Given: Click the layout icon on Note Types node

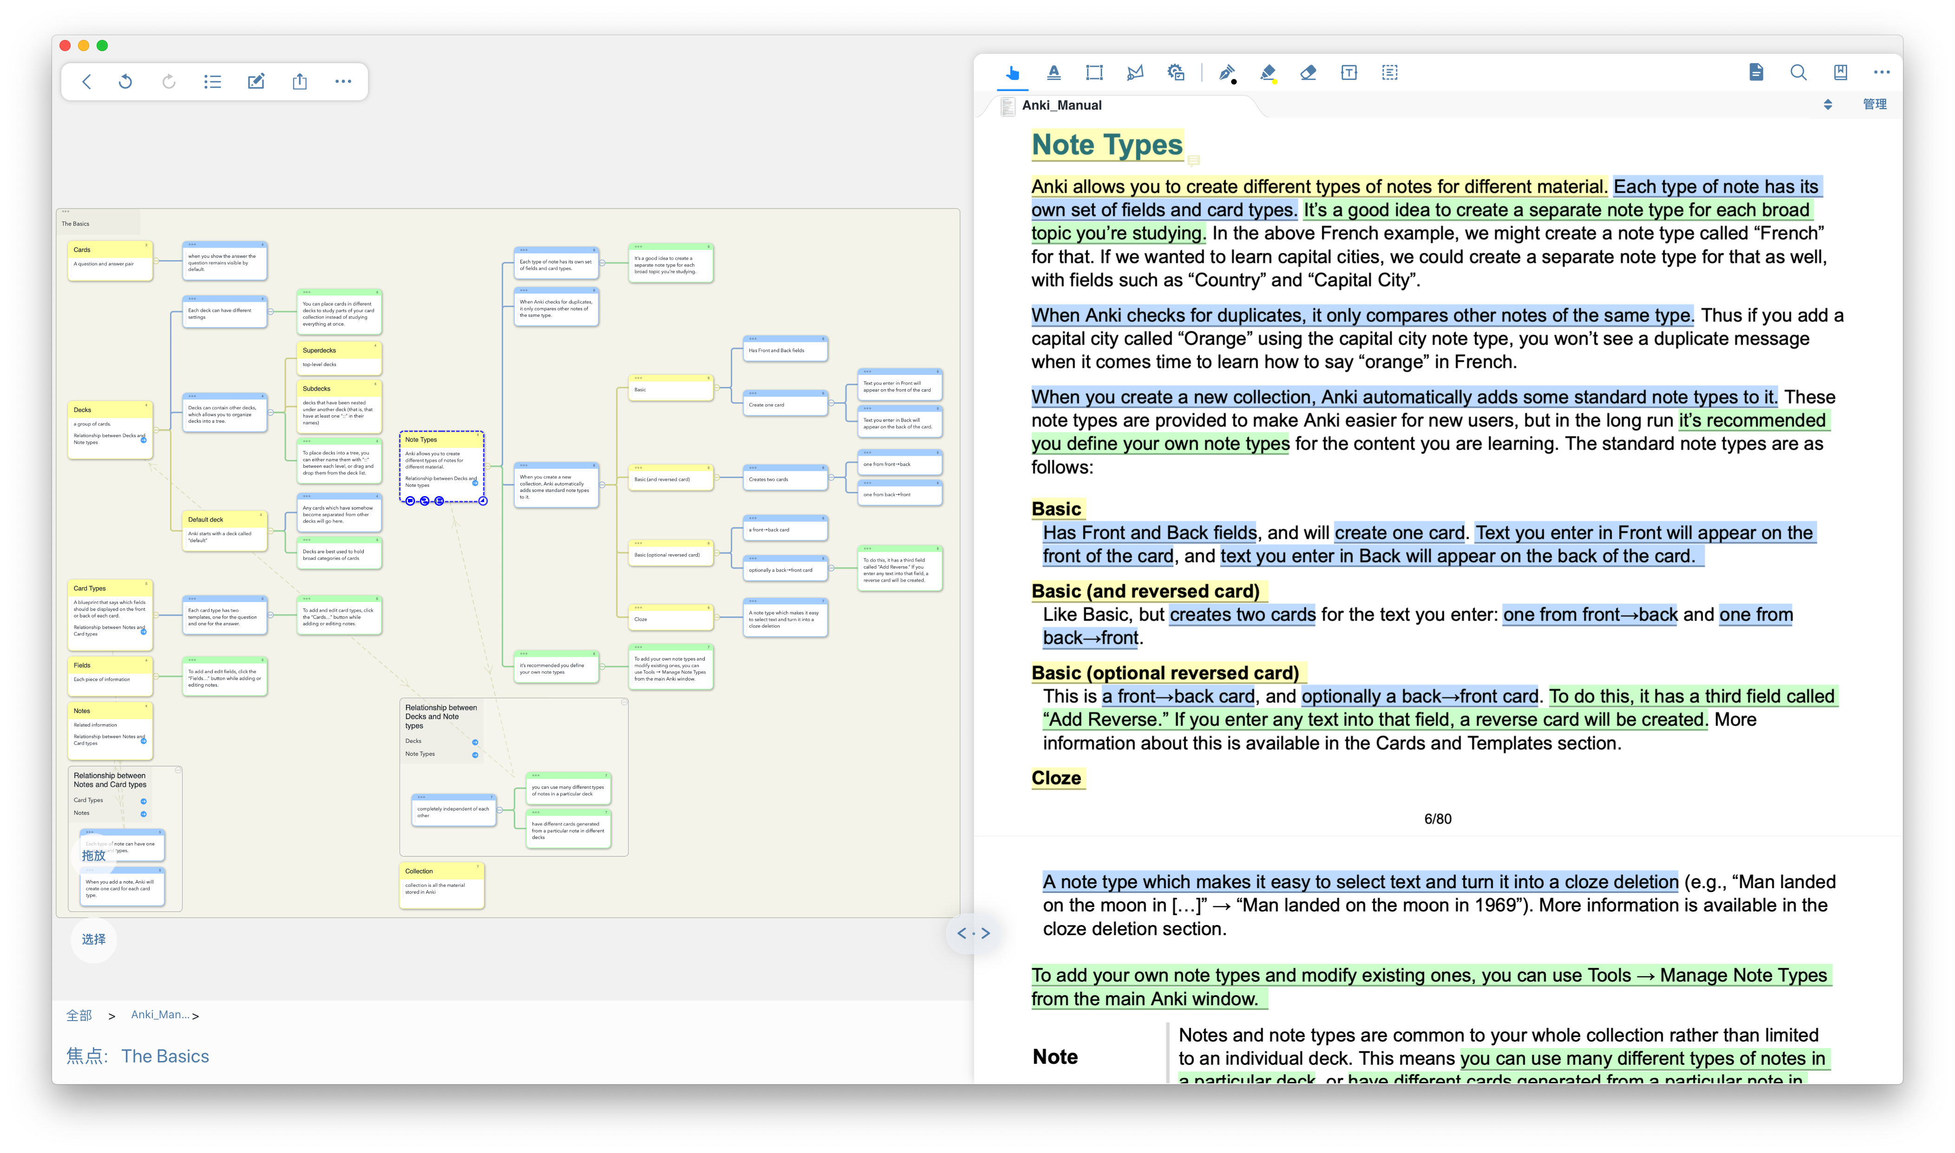Looking at the screenshot, I should coord(439,501).
